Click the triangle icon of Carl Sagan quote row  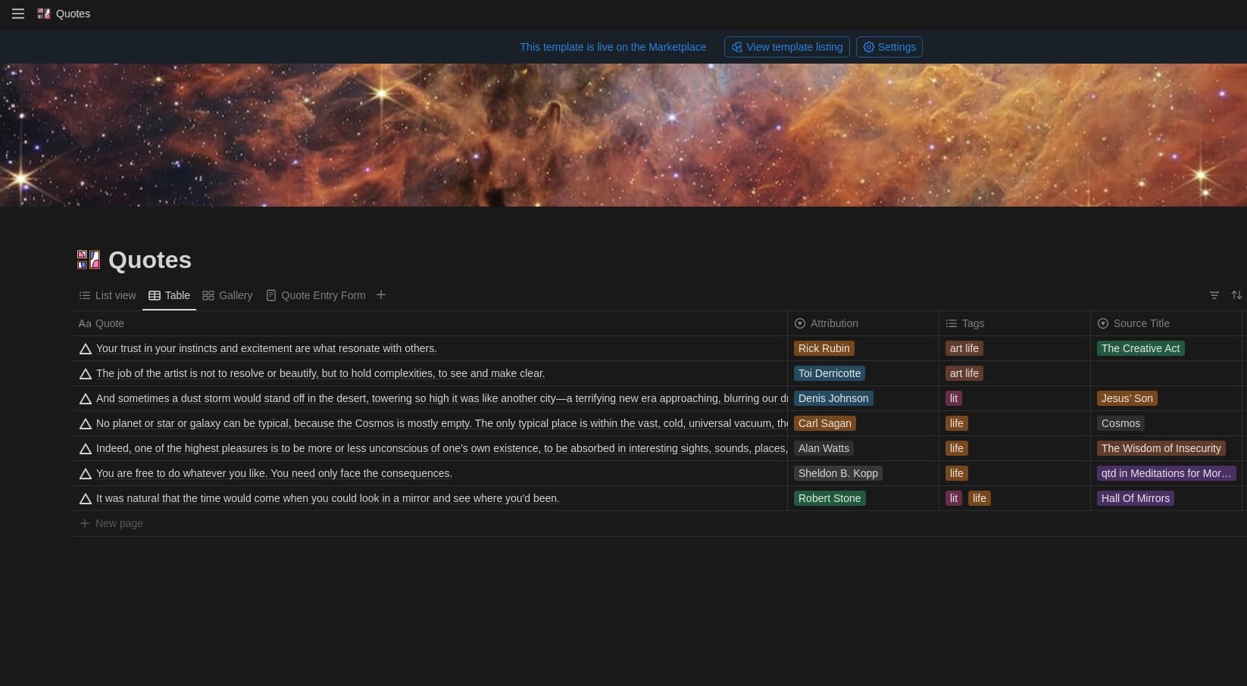coord(86,424)
